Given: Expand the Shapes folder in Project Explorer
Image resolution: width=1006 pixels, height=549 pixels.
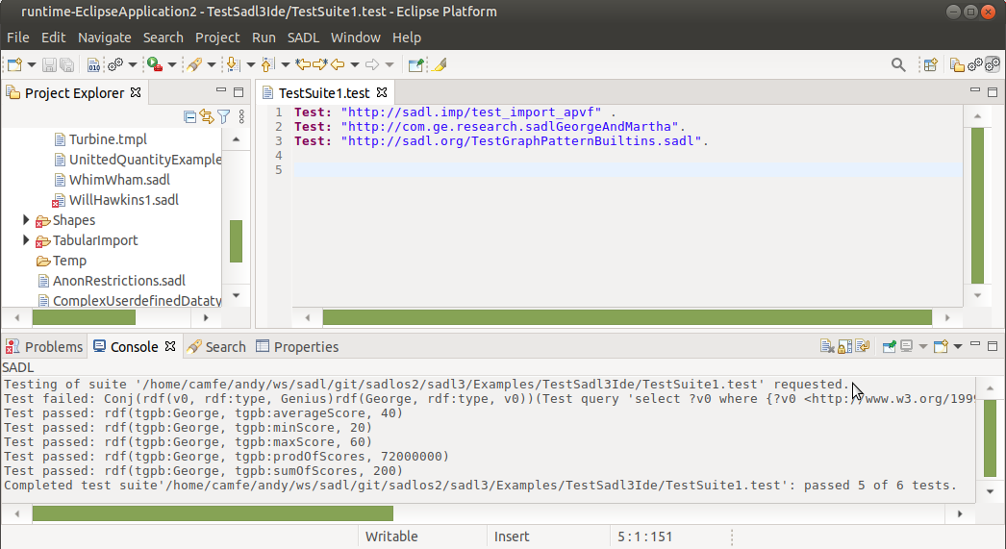Looking at the screenshot, I should point(26,220).
